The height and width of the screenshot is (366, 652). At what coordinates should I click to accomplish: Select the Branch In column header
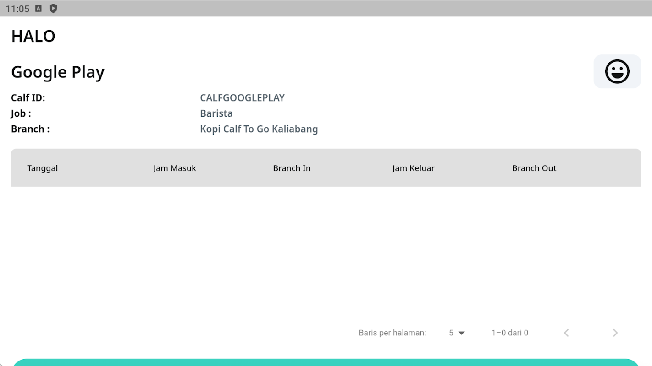[292, 168]
